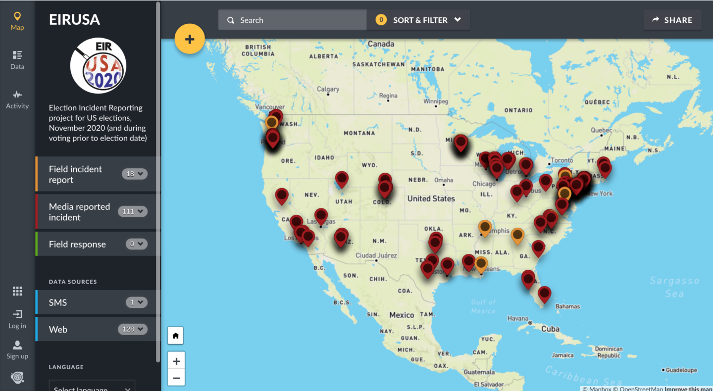Open the Log in menu item
Image resolution: width=713 pixels, height=391 pixels.
click(x=17, y=318)
